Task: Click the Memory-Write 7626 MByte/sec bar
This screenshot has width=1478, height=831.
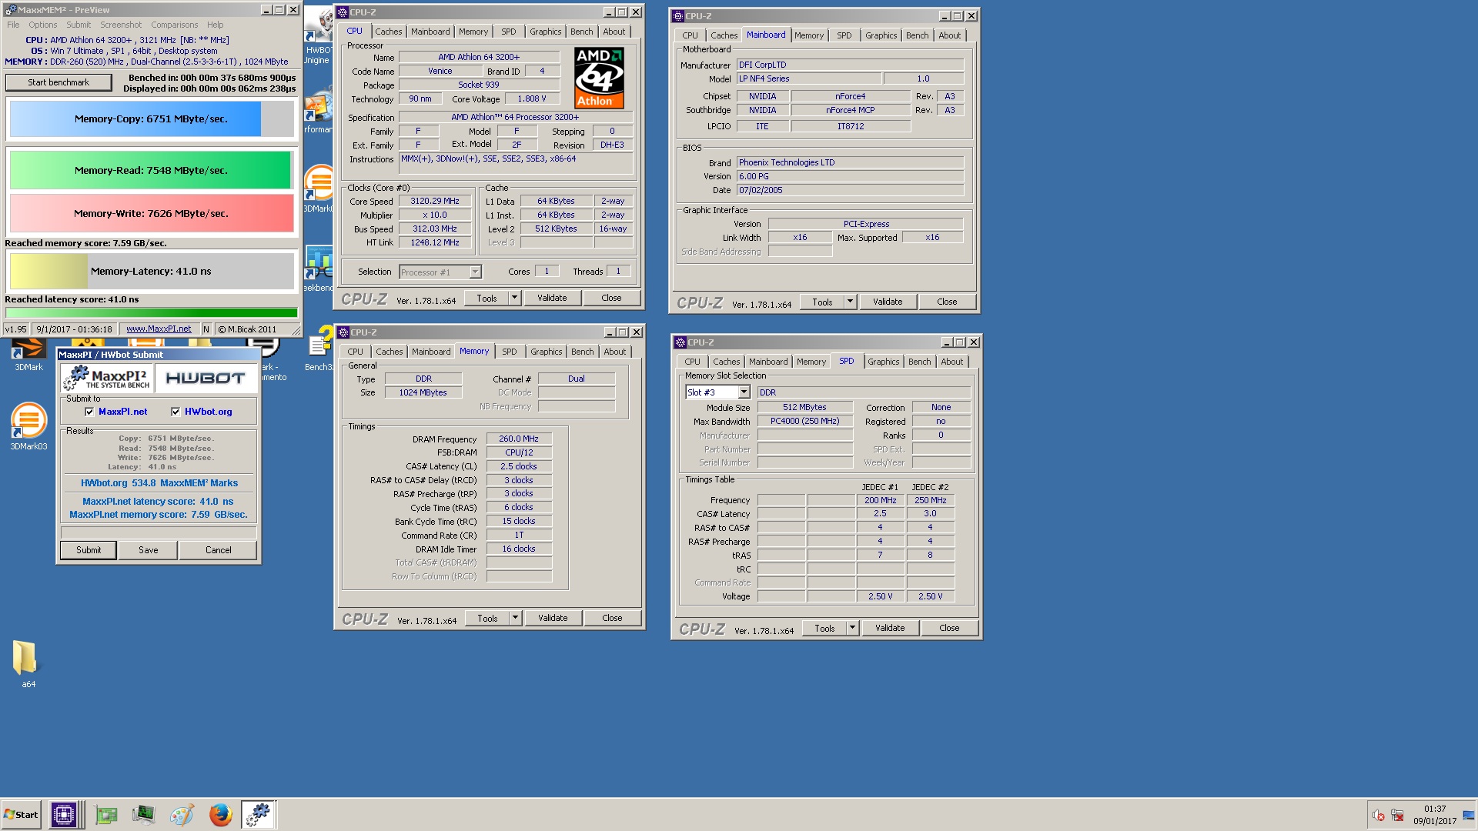Action: coord(151,213)
